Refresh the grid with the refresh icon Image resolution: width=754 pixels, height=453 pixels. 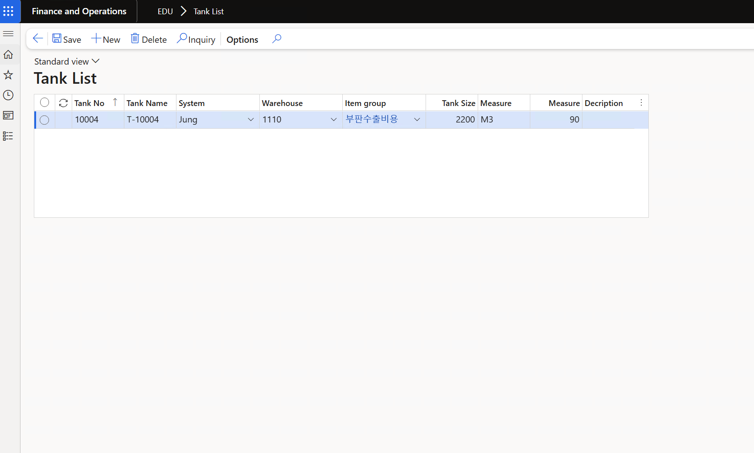pyautogui.click(x=63, y=103)
